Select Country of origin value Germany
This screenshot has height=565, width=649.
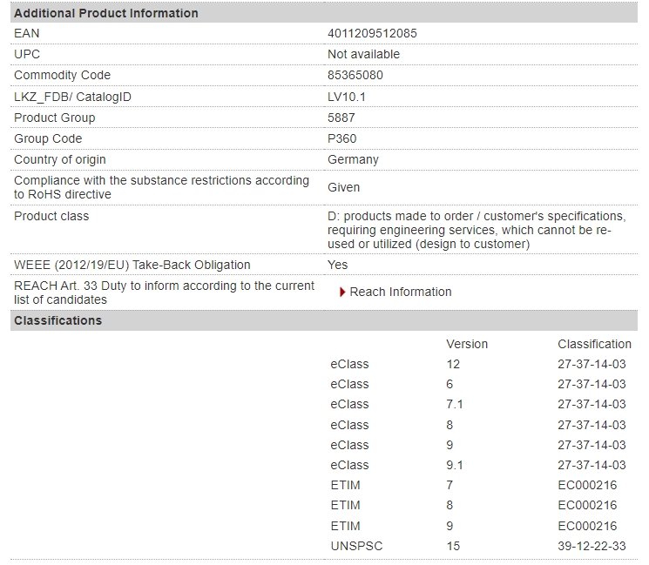353,159
